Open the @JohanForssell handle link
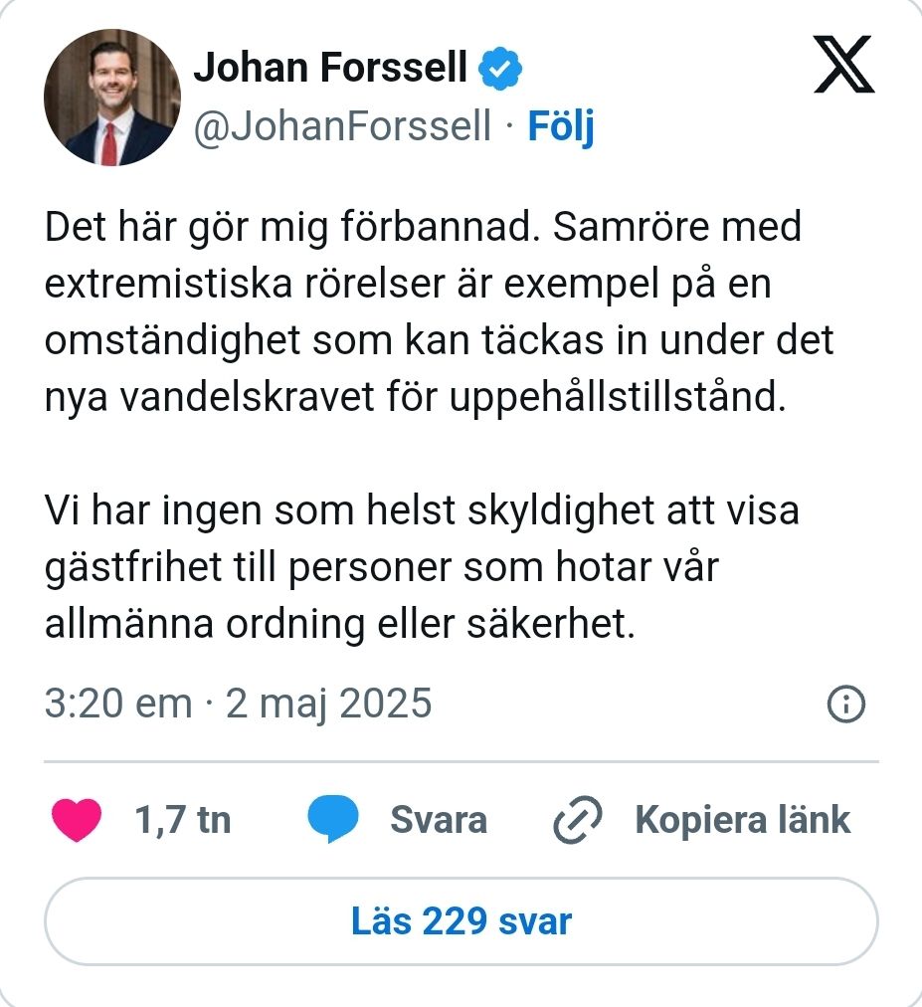The image size is (922, 1007). 342,127
